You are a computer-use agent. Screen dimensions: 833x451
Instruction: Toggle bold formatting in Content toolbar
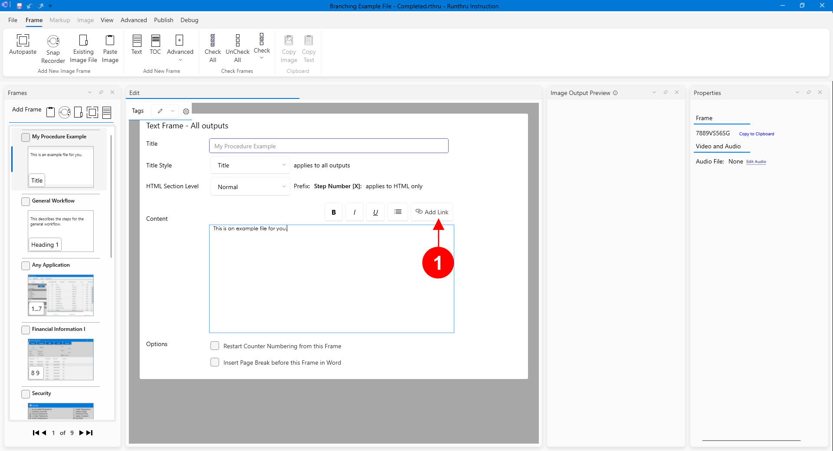(x=333, y=212)
